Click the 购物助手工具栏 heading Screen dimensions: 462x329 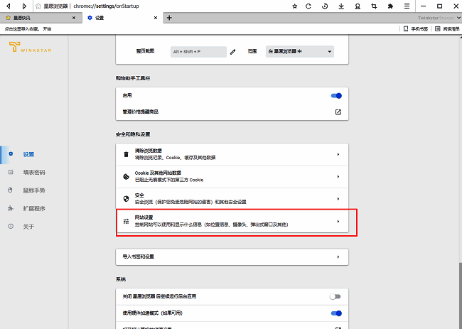pyautogui.click(x=133, y=78)
